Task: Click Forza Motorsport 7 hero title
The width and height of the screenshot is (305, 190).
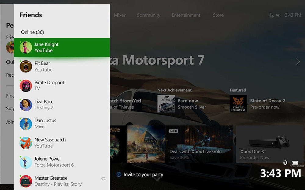Action: (157, 60)
